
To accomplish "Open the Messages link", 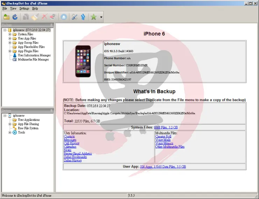I will pyautogui.click(x=70, y=140).
